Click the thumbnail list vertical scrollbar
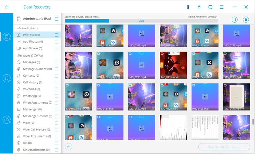The image size is (255, 154). [253, 122]
